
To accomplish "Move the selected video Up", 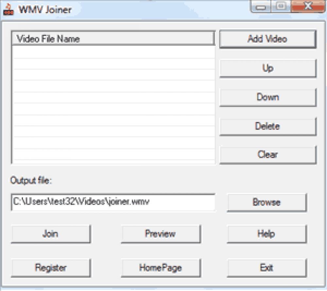I will [267, 68].
